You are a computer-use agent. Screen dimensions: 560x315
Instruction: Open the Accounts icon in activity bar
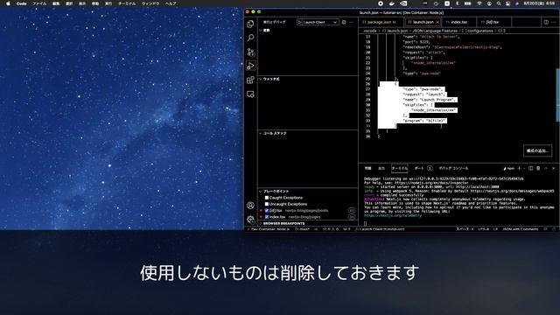(250, 206)
